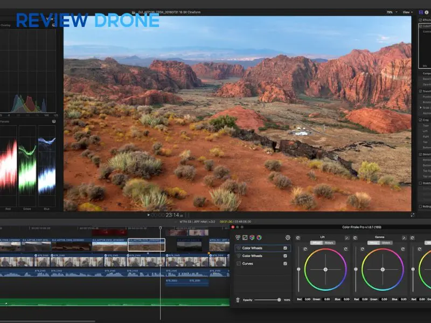Delete selected layer with the trash icon

238,300
